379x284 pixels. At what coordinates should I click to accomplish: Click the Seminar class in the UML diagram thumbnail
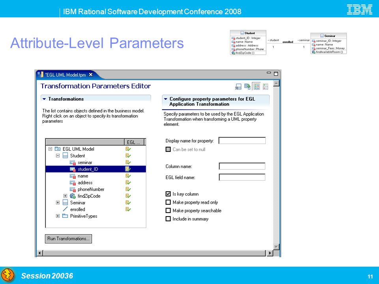328,43
